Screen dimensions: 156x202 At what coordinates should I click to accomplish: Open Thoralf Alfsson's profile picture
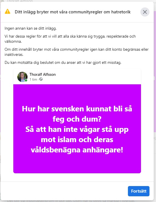pos(22,77)
